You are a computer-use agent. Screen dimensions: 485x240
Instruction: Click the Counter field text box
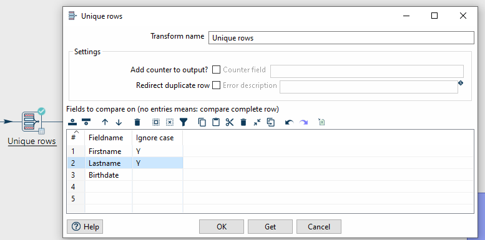point(367,71)
